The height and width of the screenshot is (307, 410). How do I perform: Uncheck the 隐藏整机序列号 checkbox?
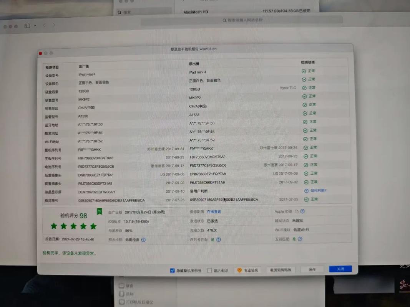[x=173, y=270]
